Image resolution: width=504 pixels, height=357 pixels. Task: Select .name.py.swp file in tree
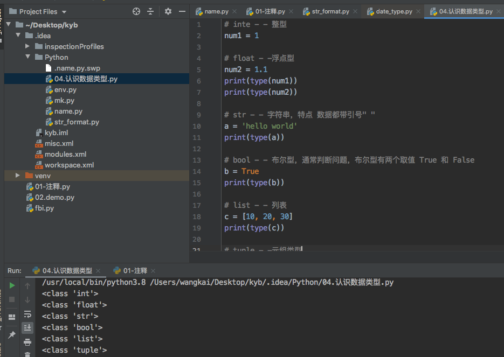pos(73,68)
